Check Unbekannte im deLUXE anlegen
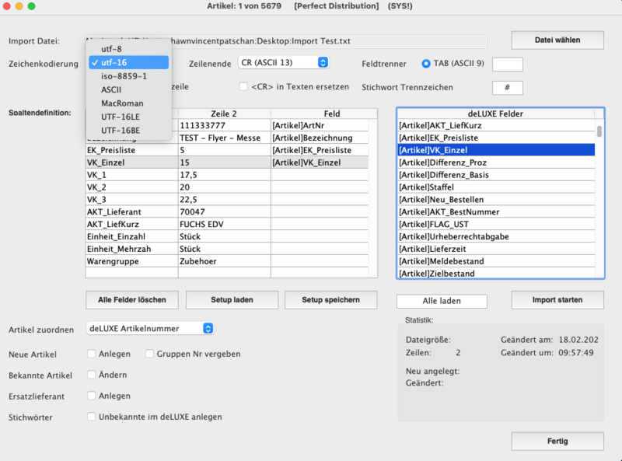Viewport: 622px width, 461px height. (x=92, y=417)
